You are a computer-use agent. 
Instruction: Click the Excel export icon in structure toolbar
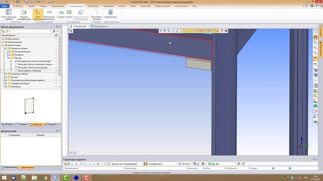click(203, 163)
